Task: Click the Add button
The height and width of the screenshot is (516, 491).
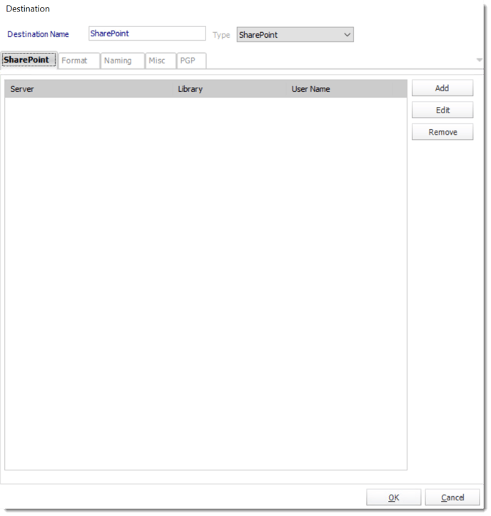Action: click(x=442, y=88)
